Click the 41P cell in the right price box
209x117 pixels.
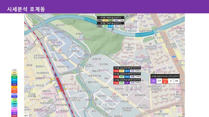pyautogui.click(x=159, y=81)
